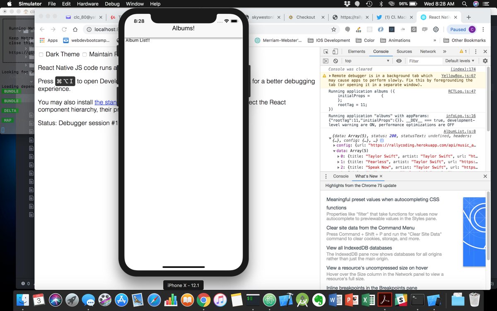
Task: Click the warning count badge in DevTools
Action: click(463, 51)
